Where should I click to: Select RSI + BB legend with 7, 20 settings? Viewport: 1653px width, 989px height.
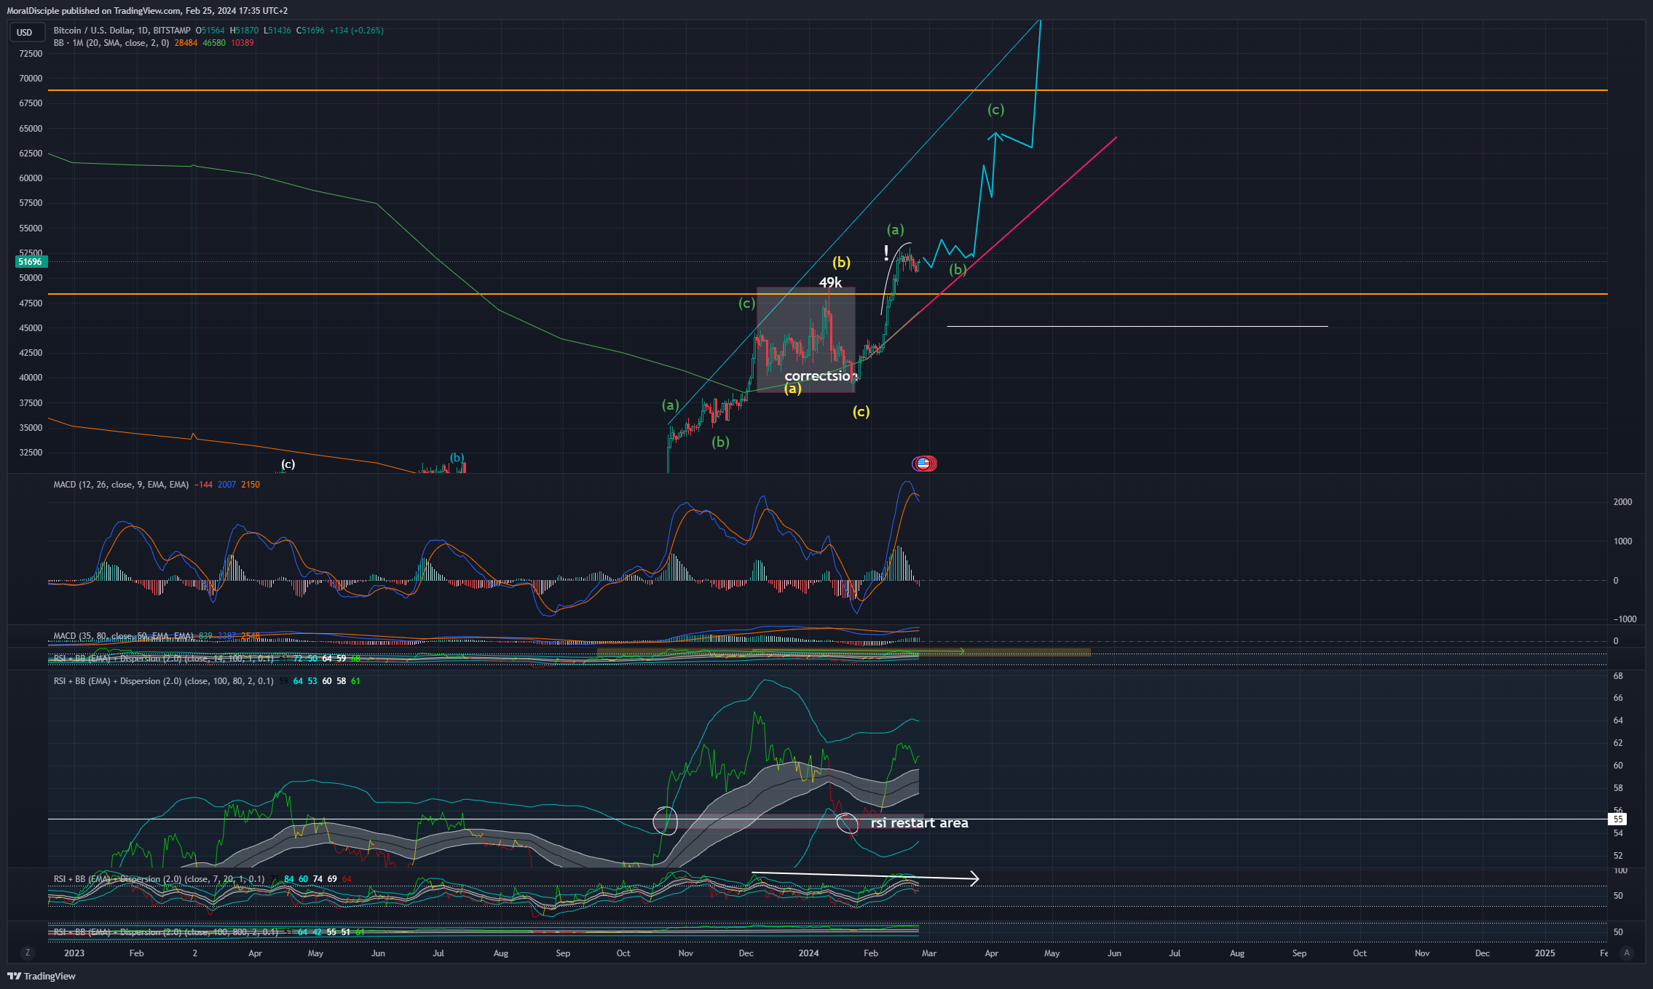[159, 879]
